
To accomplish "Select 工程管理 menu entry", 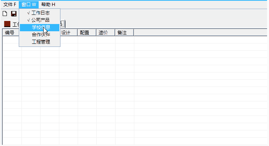I will click(x=40, y=42).
